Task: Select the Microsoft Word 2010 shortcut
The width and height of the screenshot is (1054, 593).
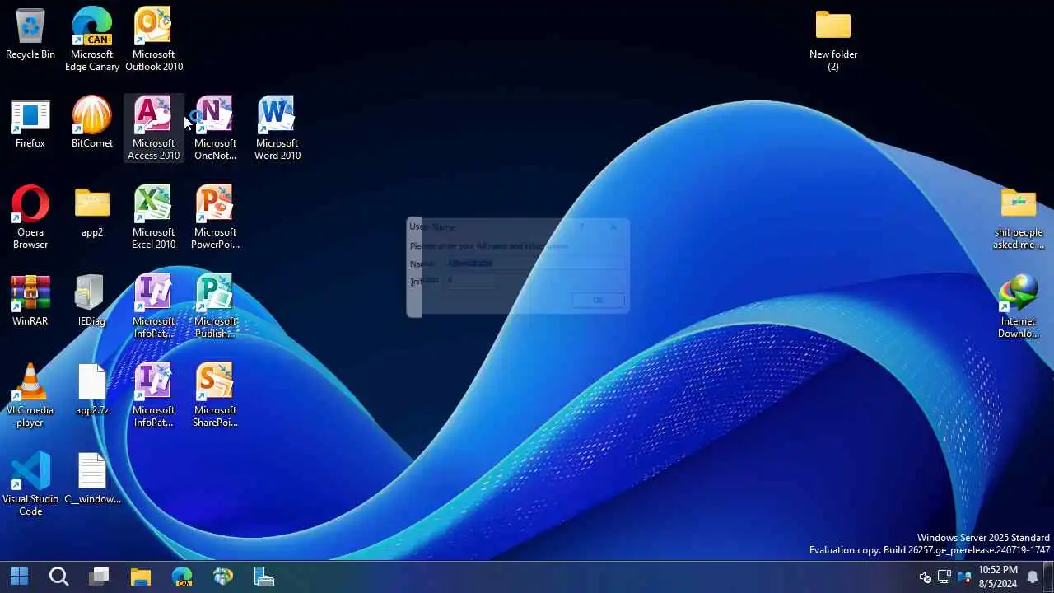Action: (x=277, y=128)
